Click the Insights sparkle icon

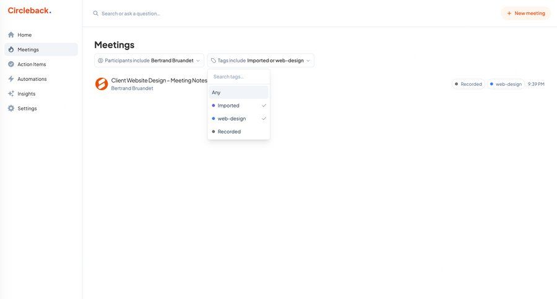click(11, 94)
